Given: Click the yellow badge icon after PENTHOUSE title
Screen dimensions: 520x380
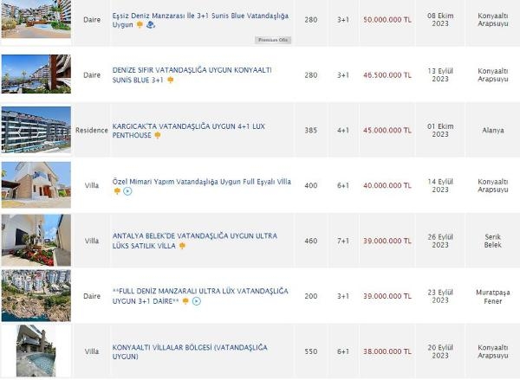Looking at the screenshot, I should click(158, 135).
